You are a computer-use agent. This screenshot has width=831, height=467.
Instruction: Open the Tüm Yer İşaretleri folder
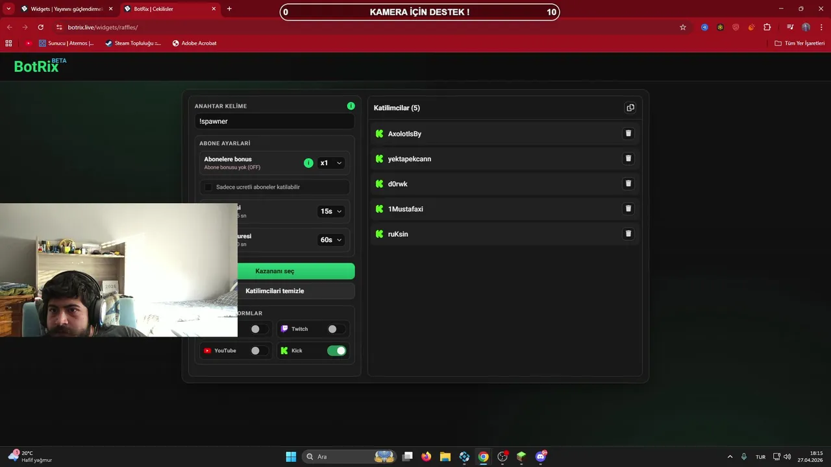point(800,43)
